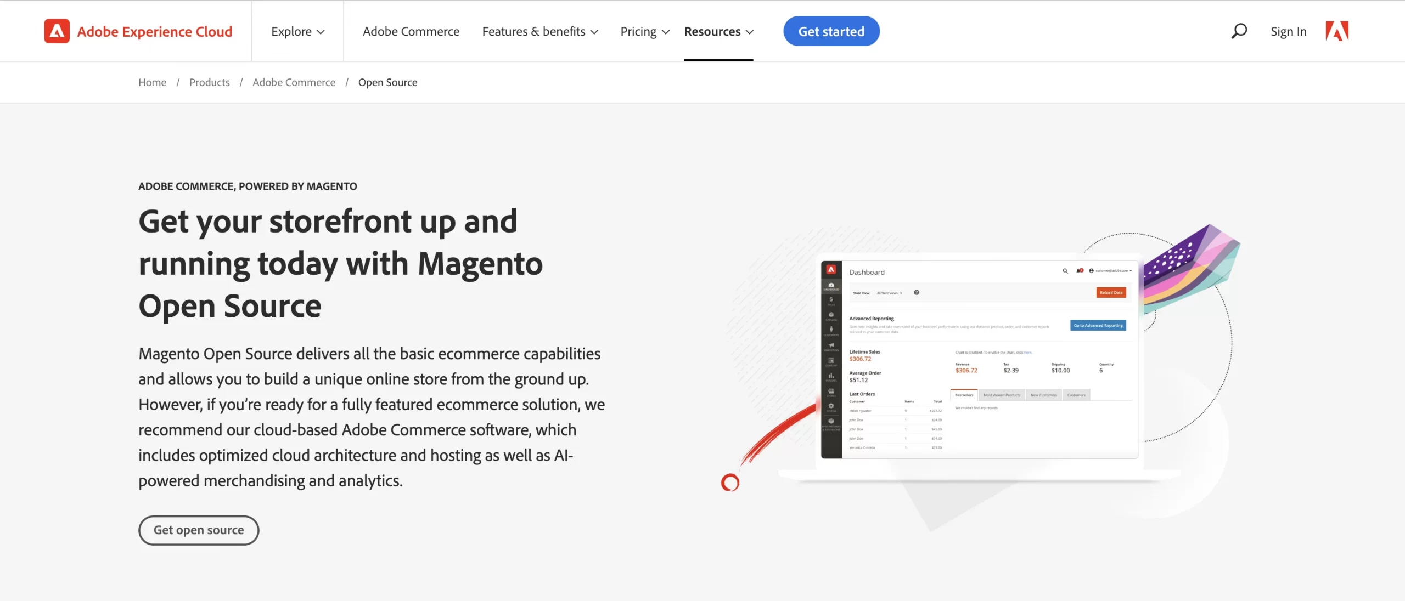Click the Reload Data button in dashboard image
This screenshot has width=1405, height=601.
pyautogui.click(x=1111, y=292)
